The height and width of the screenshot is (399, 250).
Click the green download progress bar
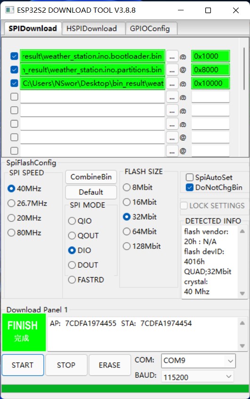coord(125,389)
